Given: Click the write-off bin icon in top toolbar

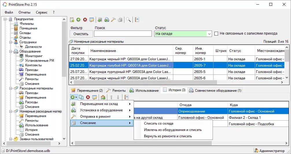Looking at the screenshot, I should [120, 20].
